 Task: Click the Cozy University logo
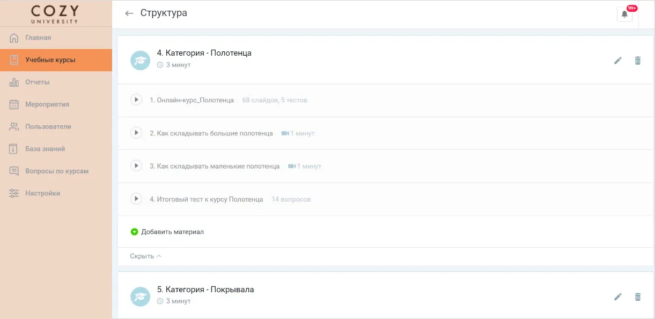(x=55, y=14)
